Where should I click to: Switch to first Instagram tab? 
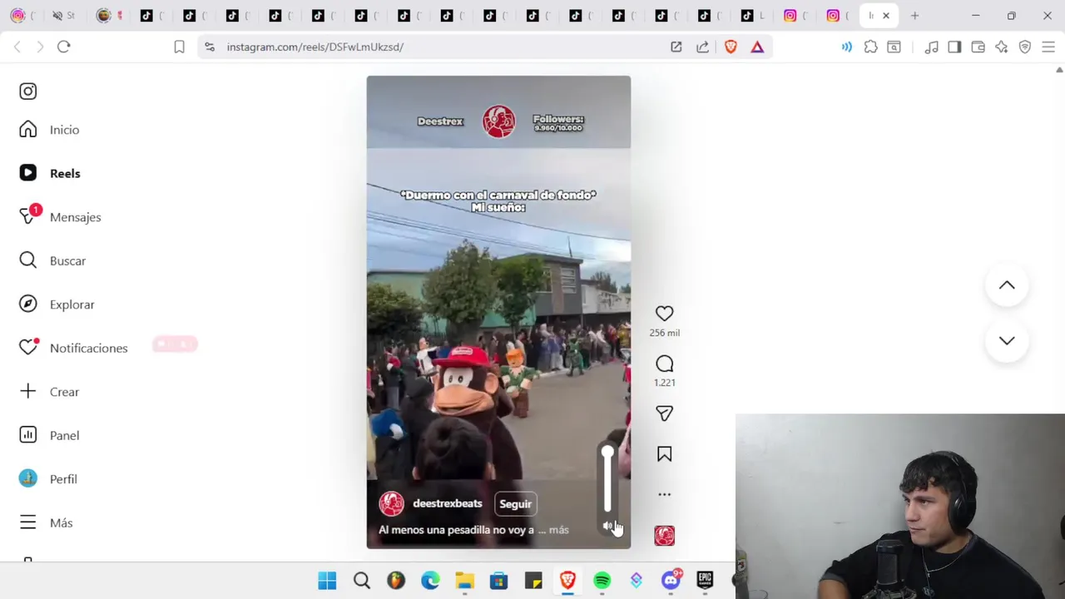tap(18, 16)
